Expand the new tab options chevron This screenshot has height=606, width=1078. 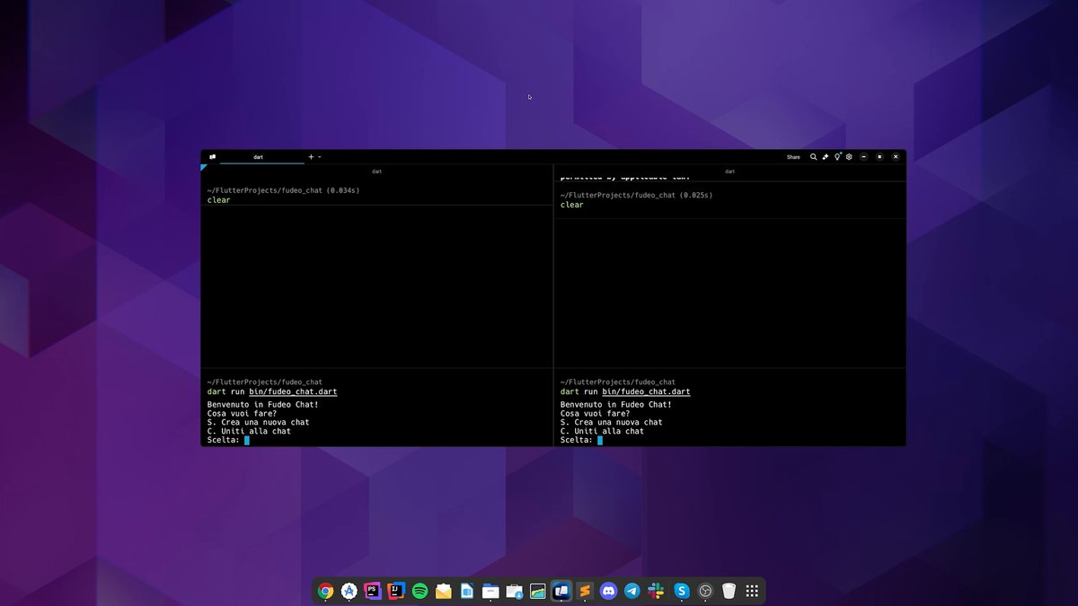click(320, 157)
